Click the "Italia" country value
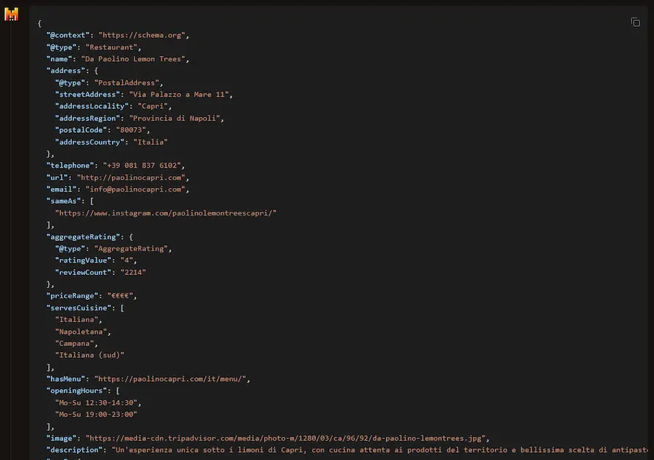The height and width of the screenshot is (460, 654). coord(150,142)
